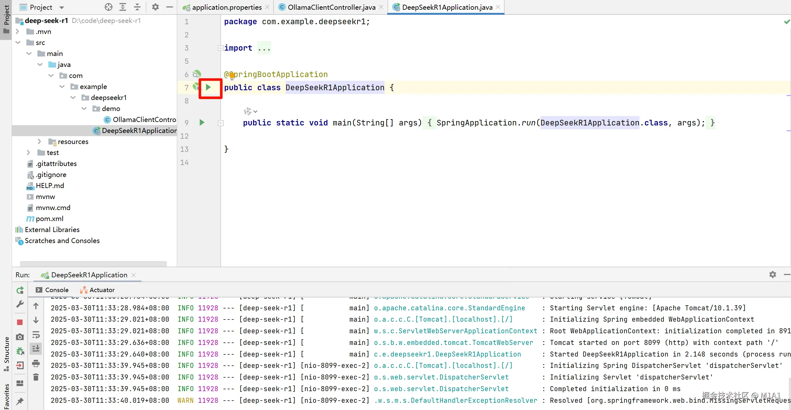The height and width of the screenshot is (410, 791).
Task: Open the Project view dropdown arrow
Action: pos(62,7)
